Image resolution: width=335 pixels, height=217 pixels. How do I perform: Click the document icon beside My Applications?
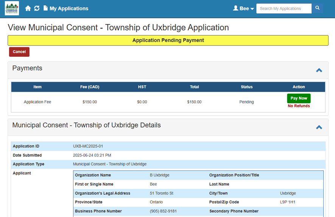45,8
